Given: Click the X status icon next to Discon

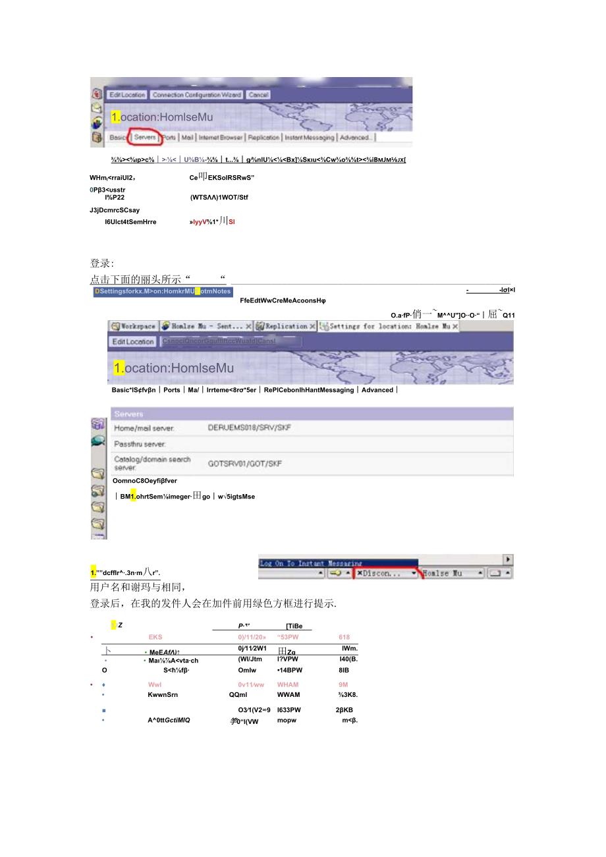Looking at the screenshot, I should (360, 573).
